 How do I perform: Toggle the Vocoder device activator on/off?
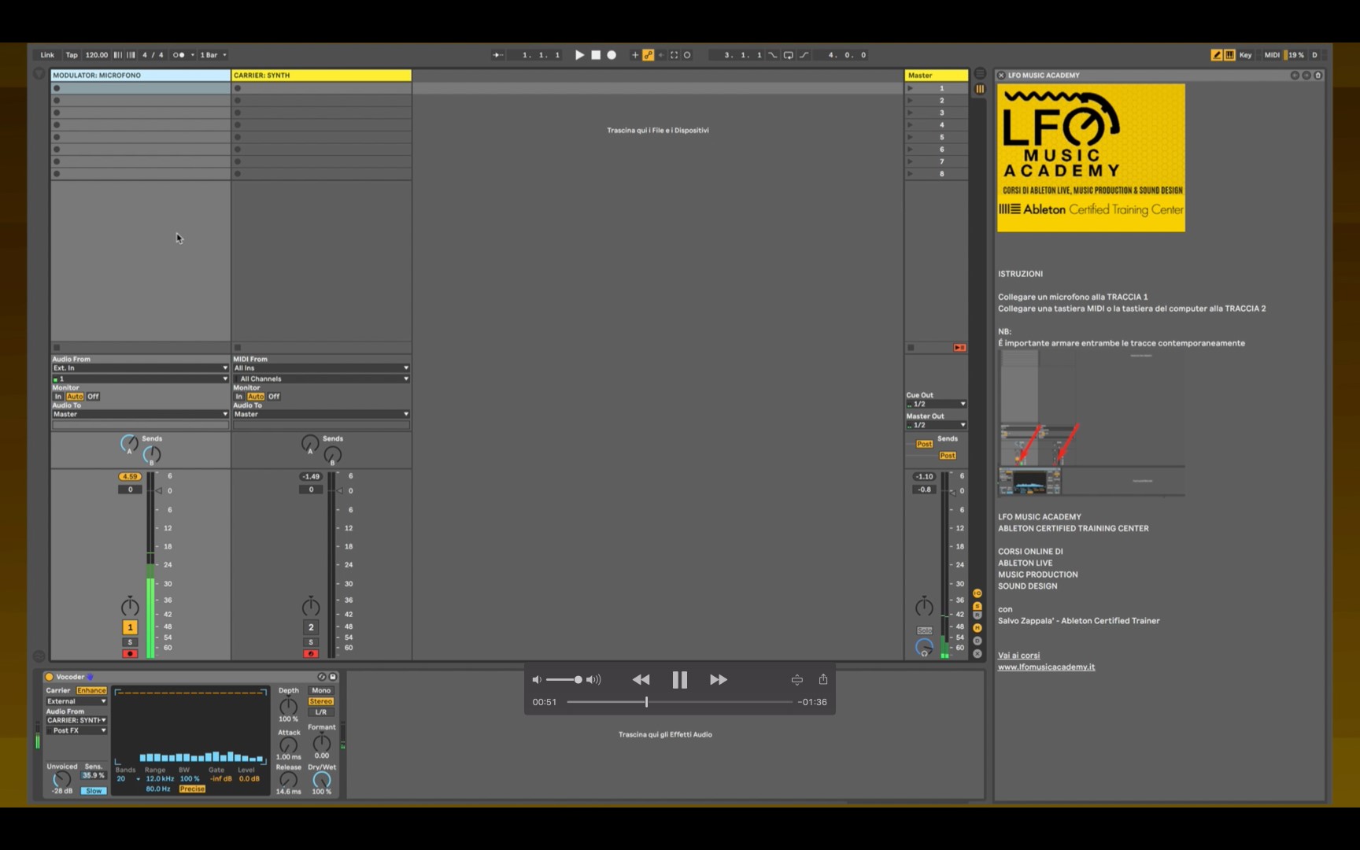(x=49, y=677)
